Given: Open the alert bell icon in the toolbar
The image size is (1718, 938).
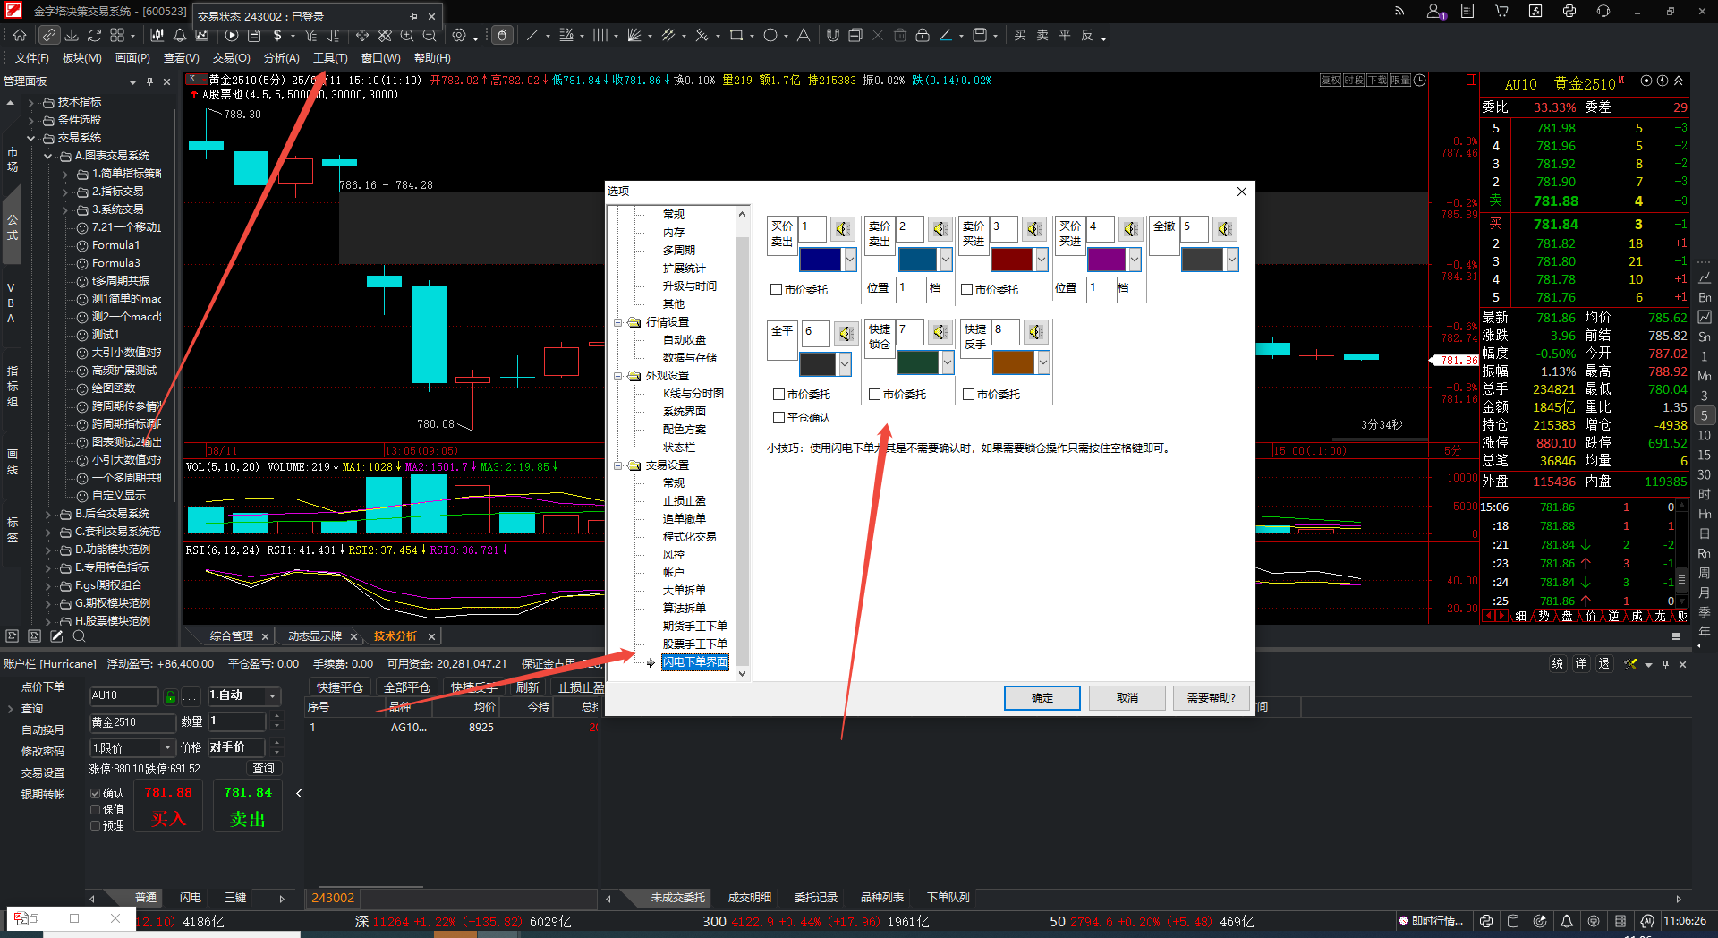Looking at the screenshot, I should [180, 35].
